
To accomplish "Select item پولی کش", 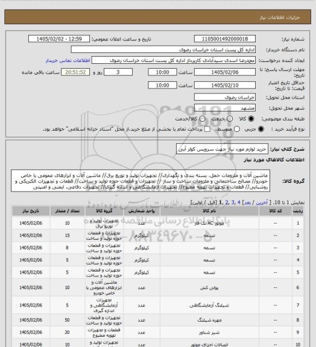I will tap(209, 287).
